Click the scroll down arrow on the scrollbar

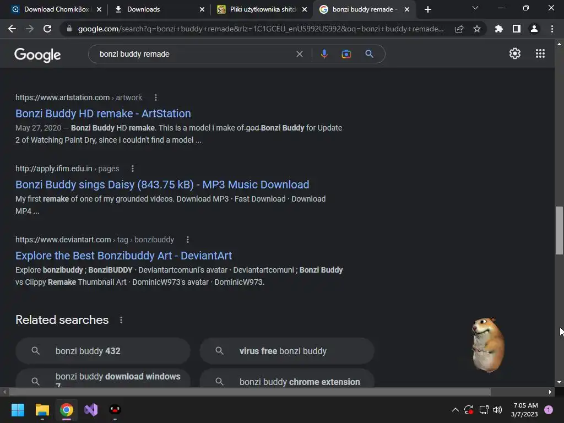click(x=559, y=382)
